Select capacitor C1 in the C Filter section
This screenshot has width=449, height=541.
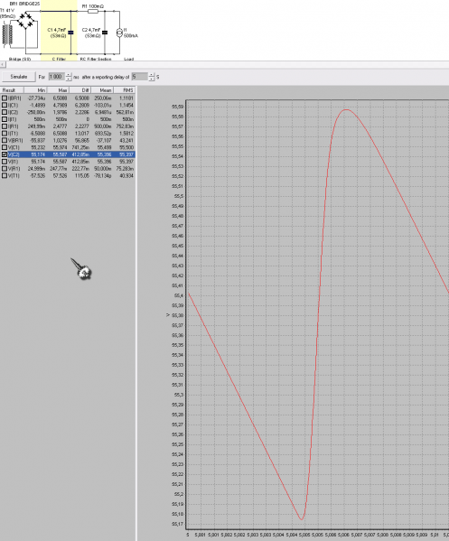coord(70,33)
